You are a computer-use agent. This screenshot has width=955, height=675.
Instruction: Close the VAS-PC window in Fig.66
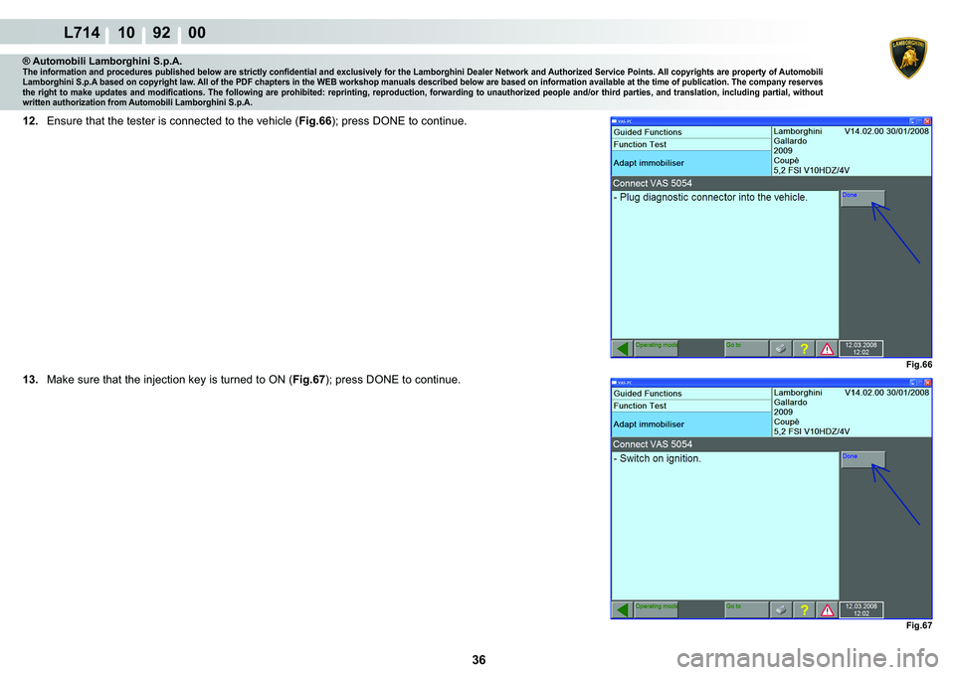[x=927, y=121]
